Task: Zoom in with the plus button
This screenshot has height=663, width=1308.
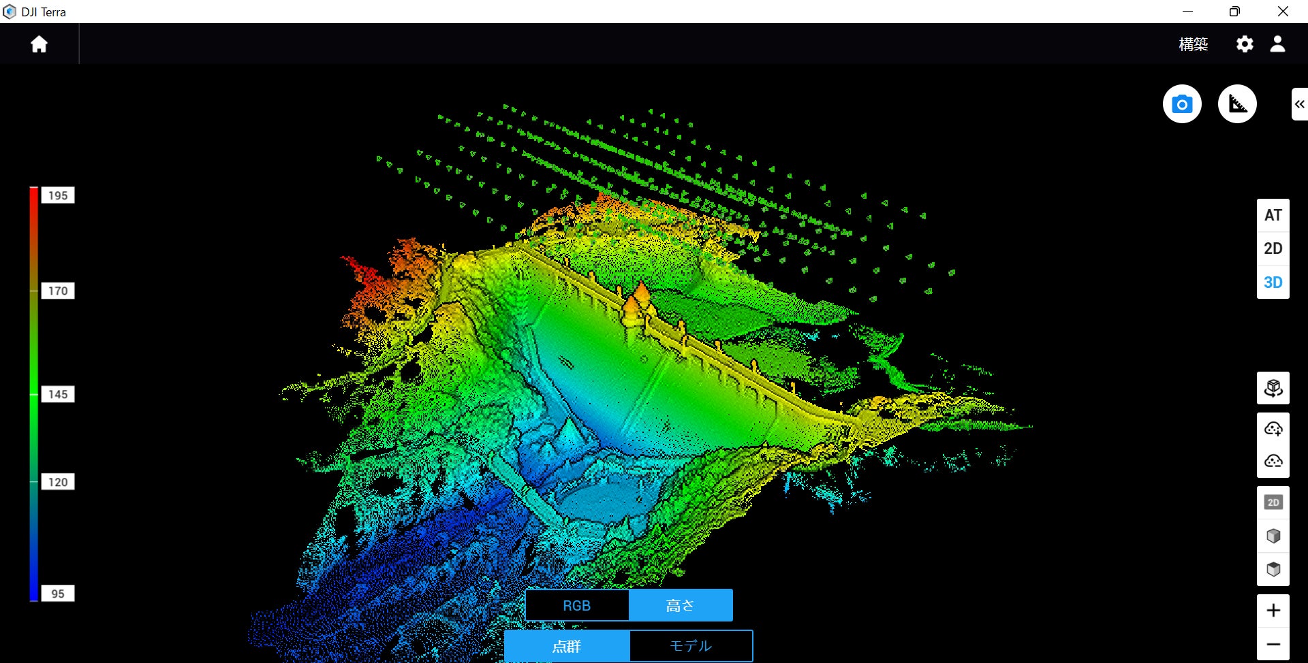Action: pos(1273,611)
